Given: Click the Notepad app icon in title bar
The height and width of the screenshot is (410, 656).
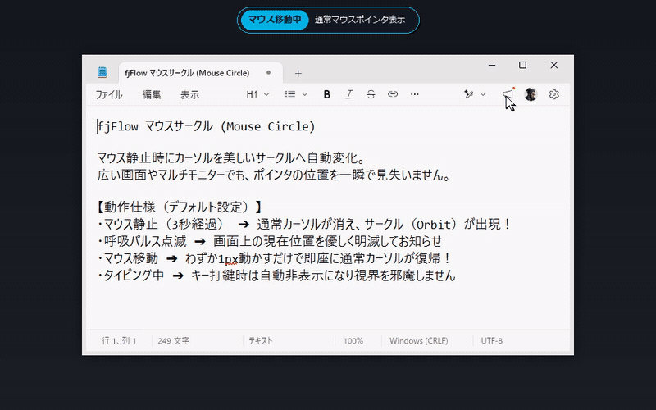Looking at the screenshot, I should click(x=102, y=73).
